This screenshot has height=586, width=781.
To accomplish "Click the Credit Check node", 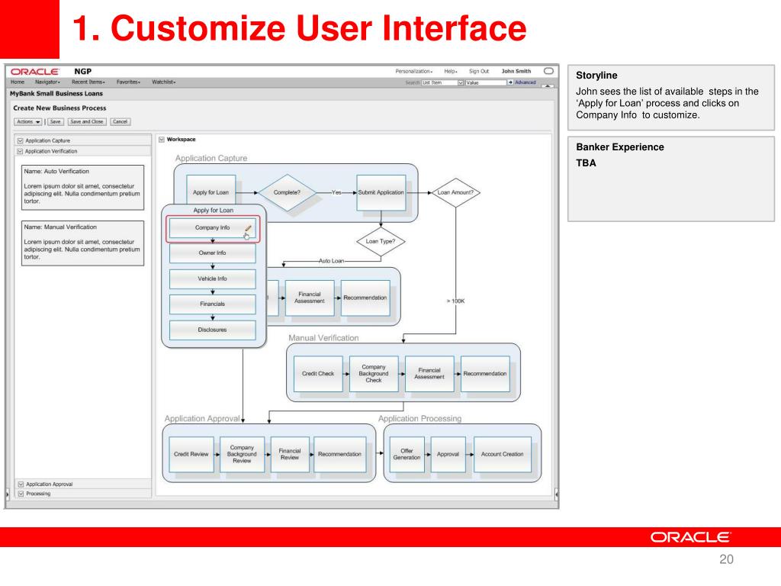I will (x=318, y=374).
